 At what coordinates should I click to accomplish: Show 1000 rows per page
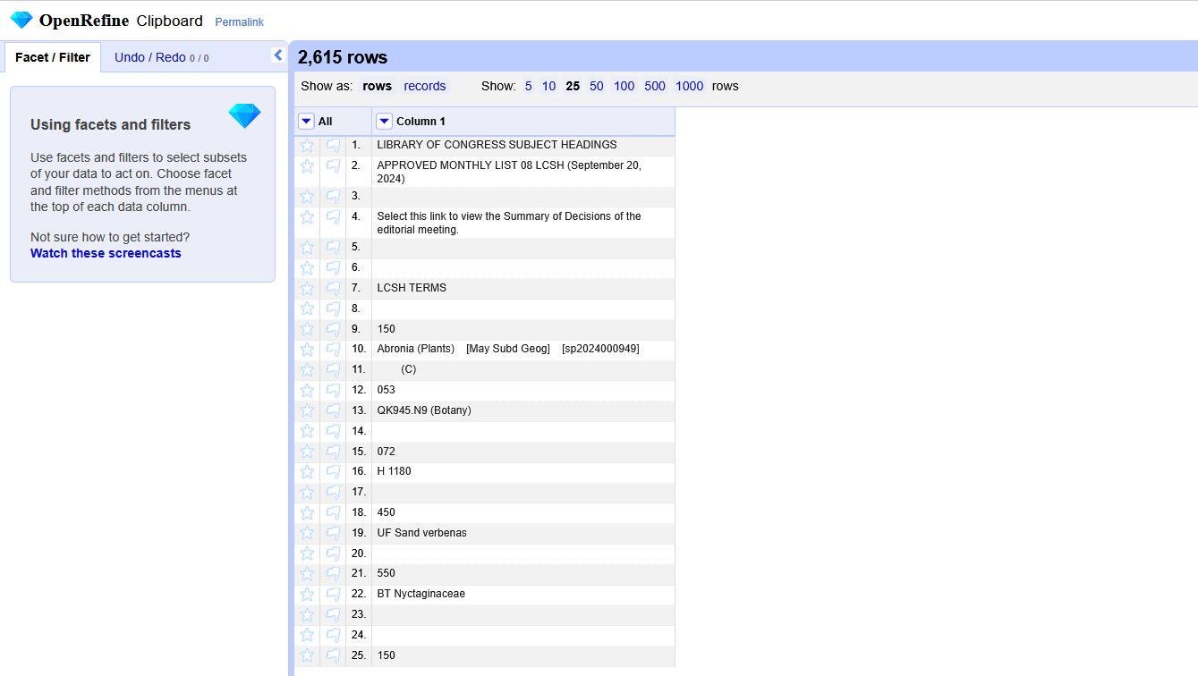point(690,86)
